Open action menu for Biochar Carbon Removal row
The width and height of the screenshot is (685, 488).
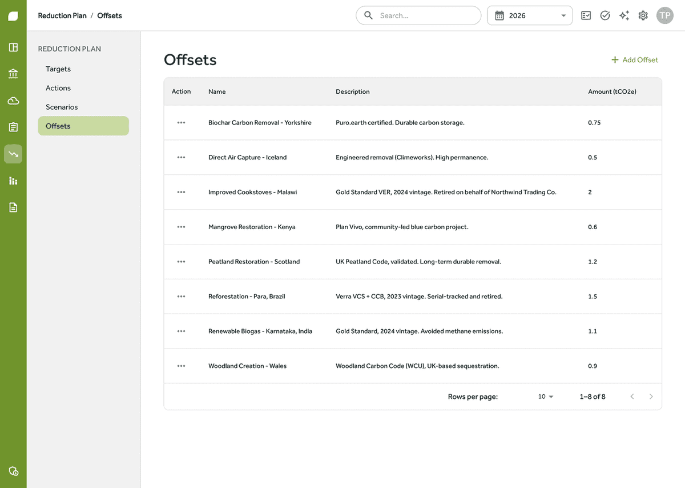click(181, 122)
